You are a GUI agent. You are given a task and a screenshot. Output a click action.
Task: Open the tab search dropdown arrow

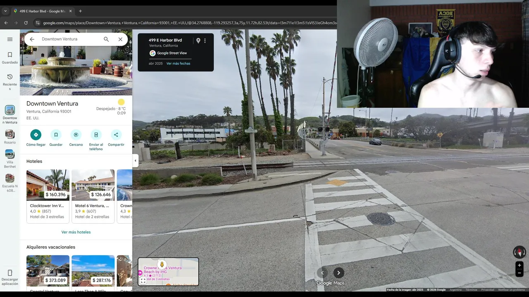(5, 11)
